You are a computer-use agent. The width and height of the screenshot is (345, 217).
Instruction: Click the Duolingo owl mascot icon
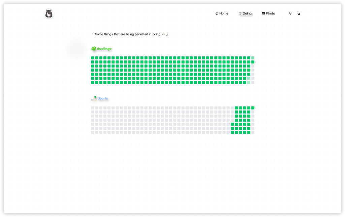click(x=94, y=49)
